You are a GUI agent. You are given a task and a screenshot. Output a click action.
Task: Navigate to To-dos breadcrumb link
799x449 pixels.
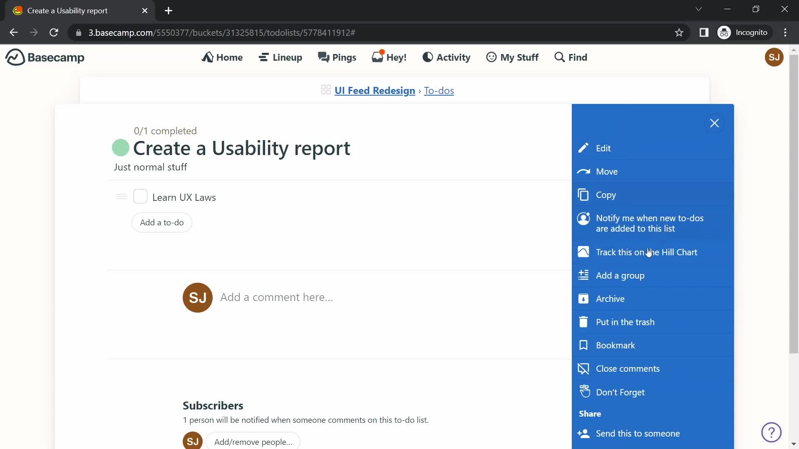click(x=439, y=90)
